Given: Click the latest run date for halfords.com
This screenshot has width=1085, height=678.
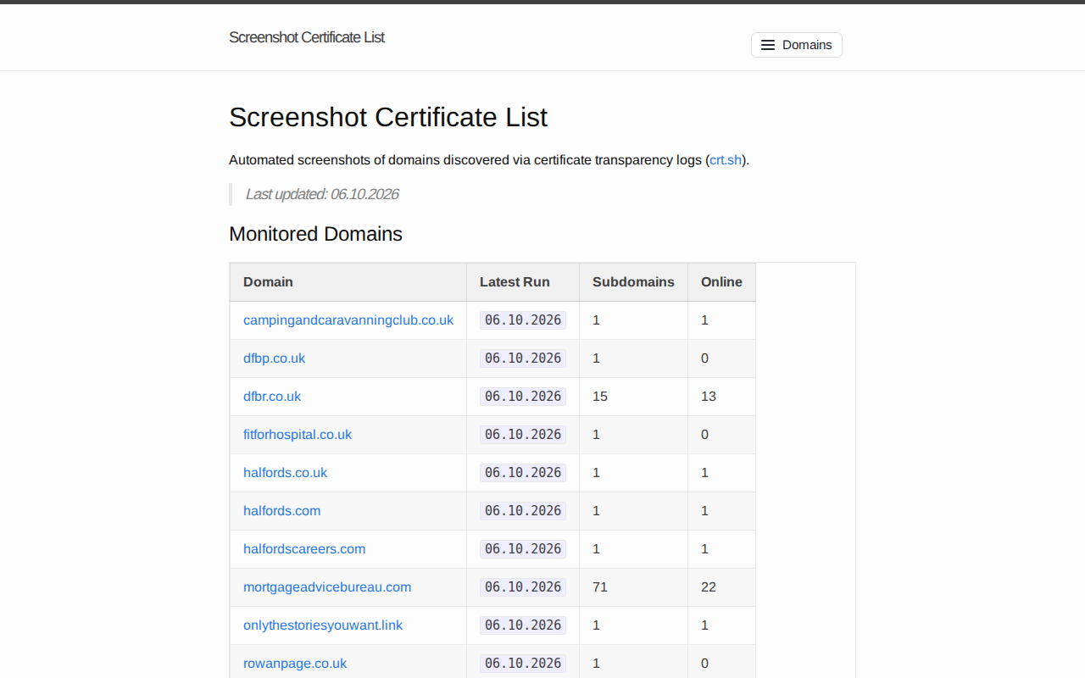Looking at the screenshot, I should pyautogui.click(x=523, y=511).
